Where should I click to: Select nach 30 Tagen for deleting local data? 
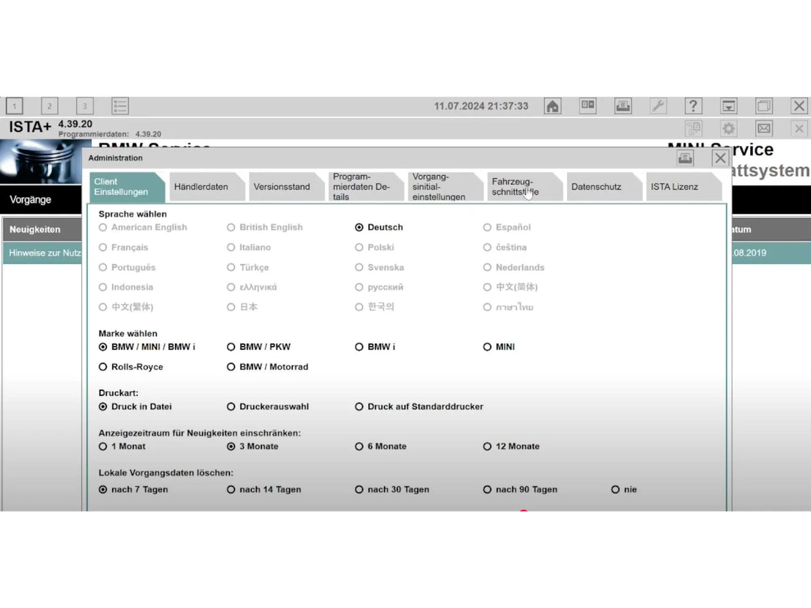click(x=359, y=489)
